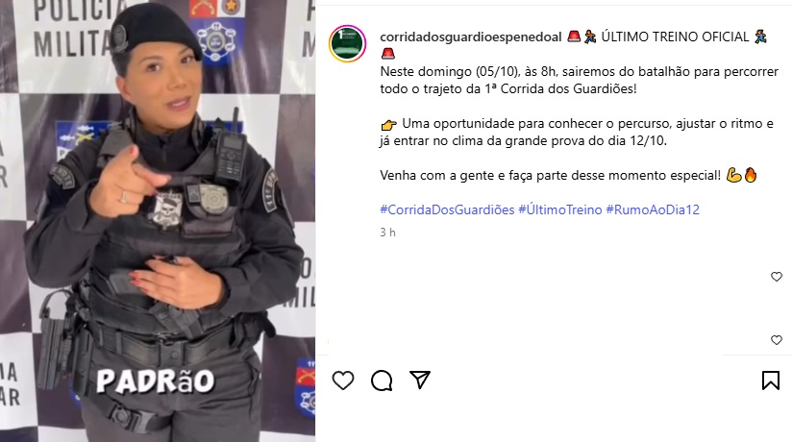The height and width of the screenshot is (442, 792).
Task: Visit the corridadosguardioespenedoal username link
Action: [x=471, y=37]
